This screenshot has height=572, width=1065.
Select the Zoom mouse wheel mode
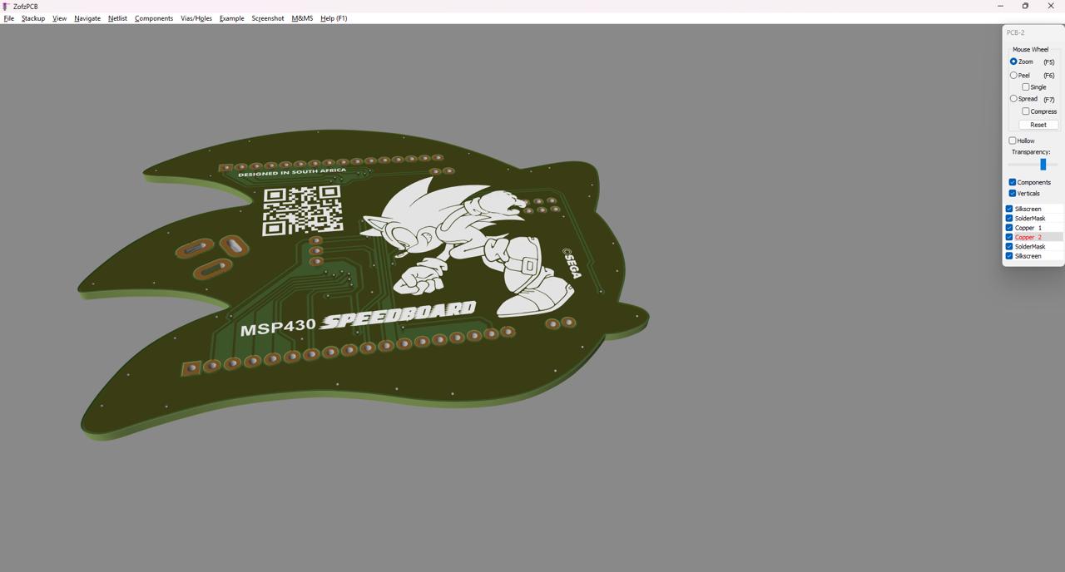coord(1013,62)
